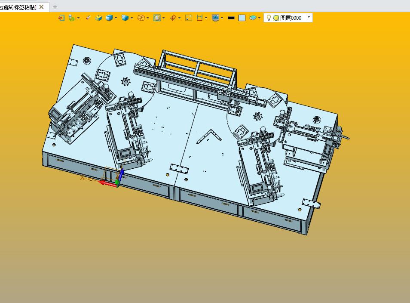The image size is (410, 303).
Task: Close the 旋转标签粘贴 document tab
Action: [x=41, y=7]
